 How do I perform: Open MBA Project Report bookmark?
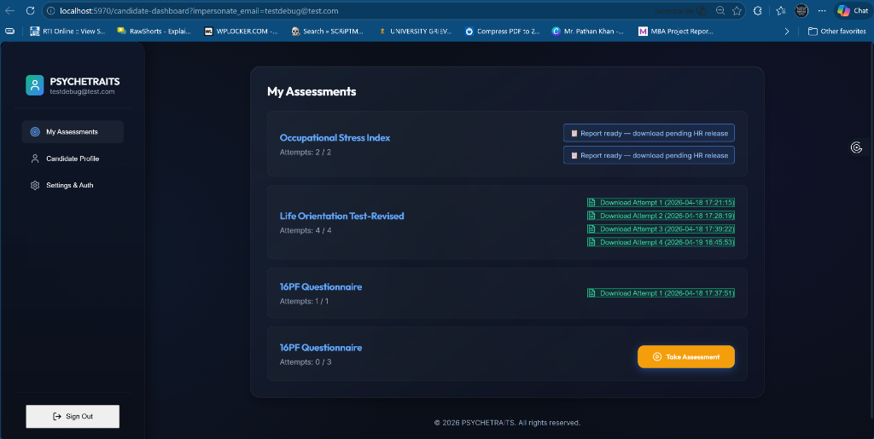coord(676,32)
